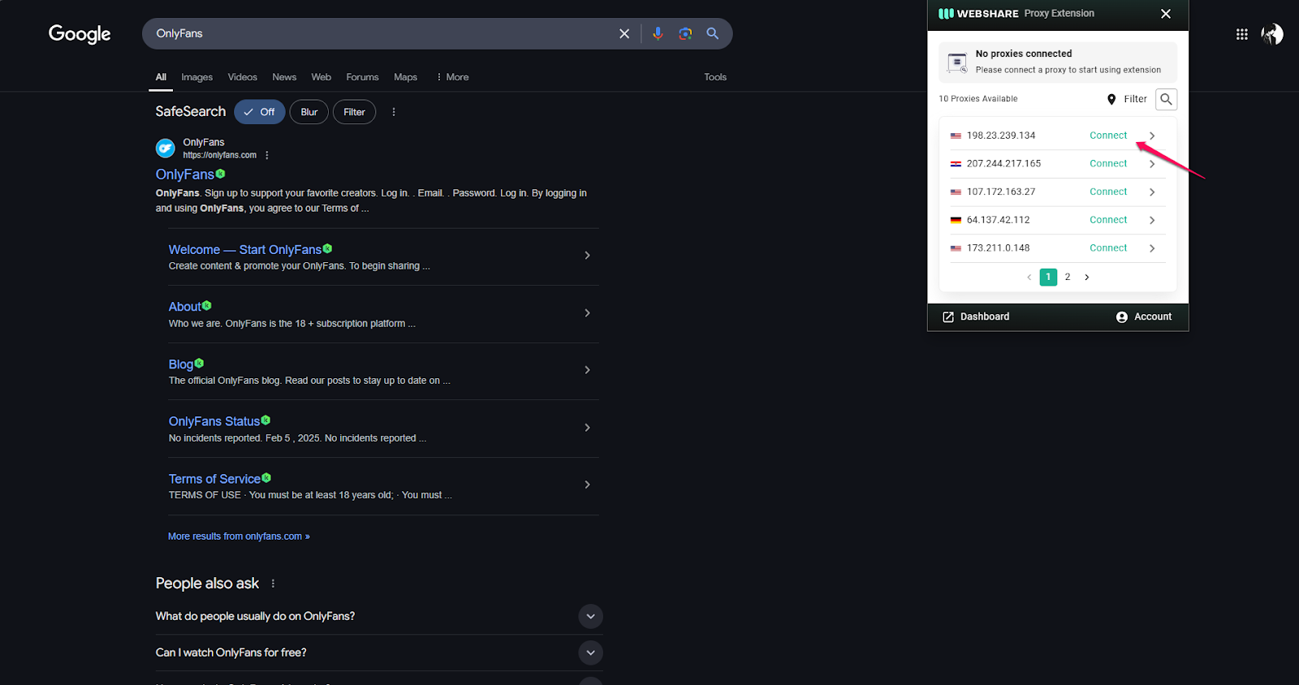The height and width of the screenshot is (685, 1299).
Task: Expand details for proxy 173.211.0.148
Action: pyautogui.click(x=1152, y=248)
